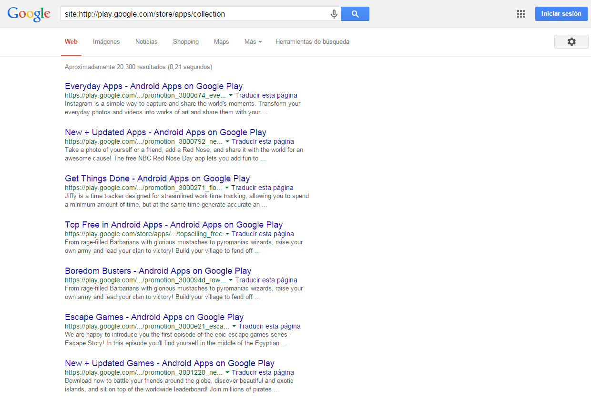The height and width of the screenshot is (399, 591).
Task: Click the promotion_3000e21_esca URL text
Action: [x=147, y=326]
